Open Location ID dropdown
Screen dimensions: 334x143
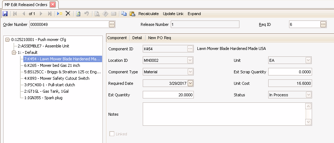click(190, 60)
